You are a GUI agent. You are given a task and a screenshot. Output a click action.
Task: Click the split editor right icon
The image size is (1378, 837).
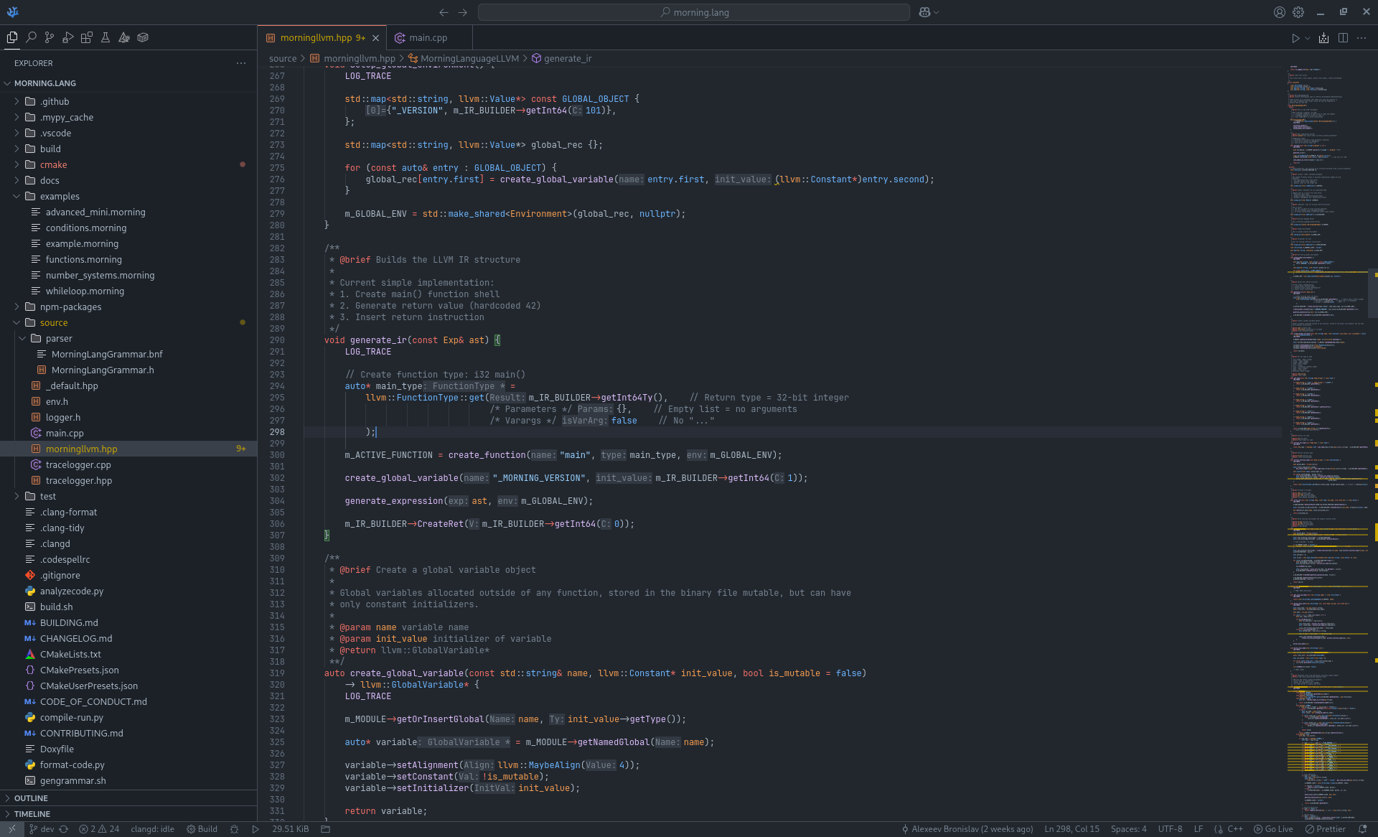(x=1343, y=38)
